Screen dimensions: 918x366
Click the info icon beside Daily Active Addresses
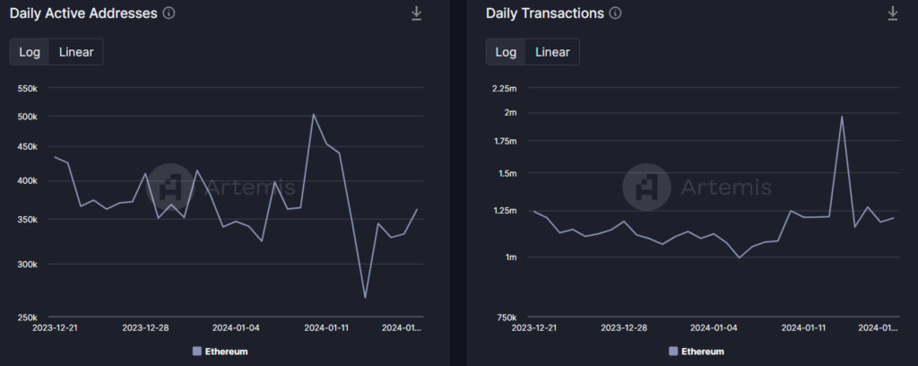pyautogui.click(x=169, y=13)
